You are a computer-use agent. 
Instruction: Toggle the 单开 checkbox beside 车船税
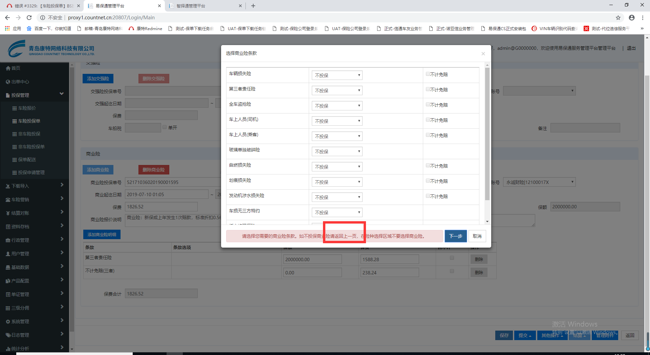coord(165,127)
